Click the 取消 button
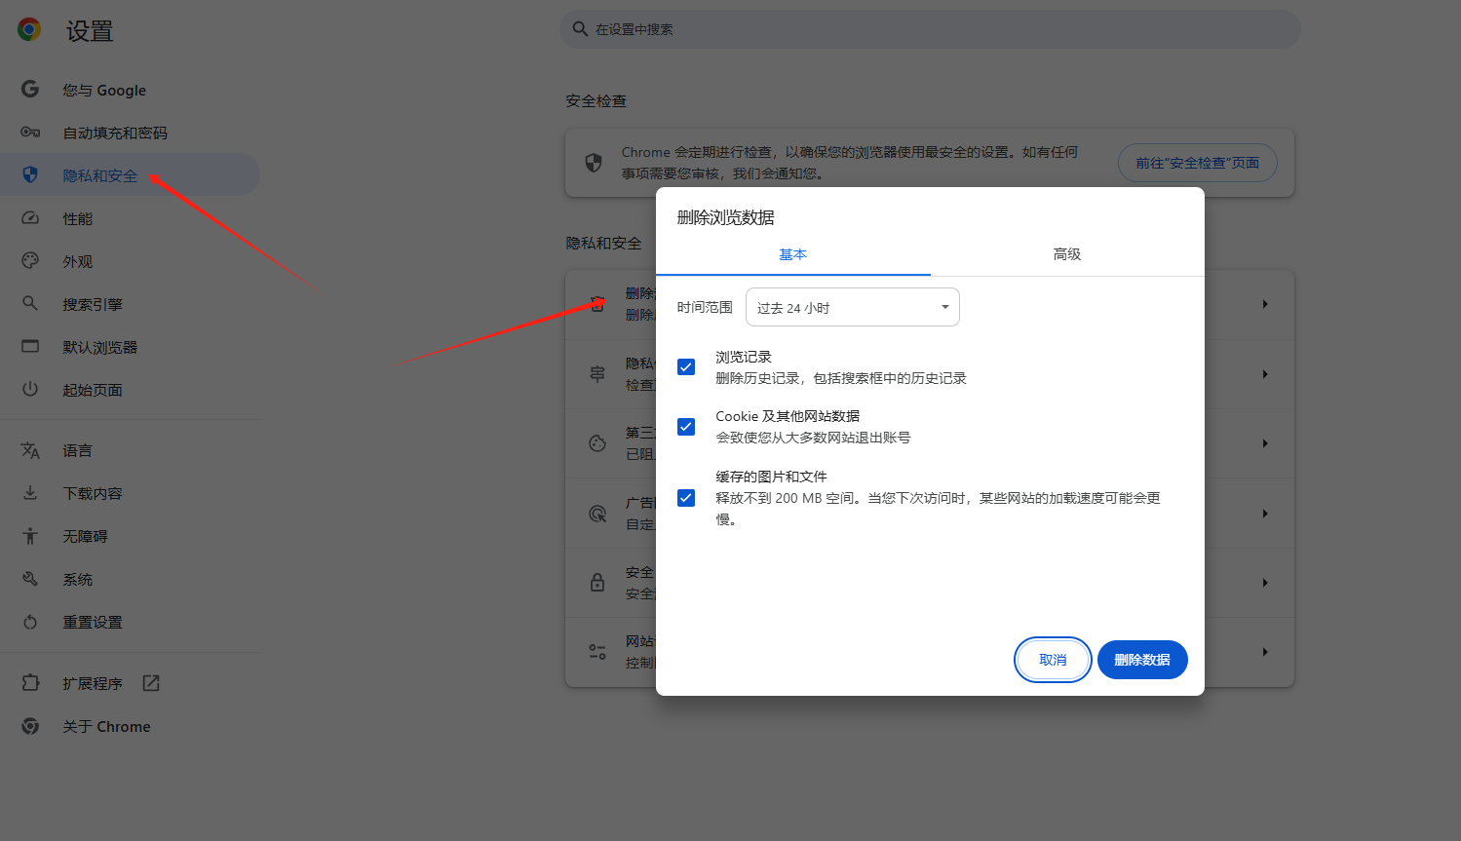1461x841 pixels. coord(1053,660)
